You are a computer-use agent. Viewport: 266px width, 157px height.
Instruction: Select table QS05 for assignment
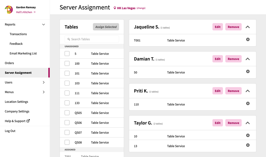point(67,113)
